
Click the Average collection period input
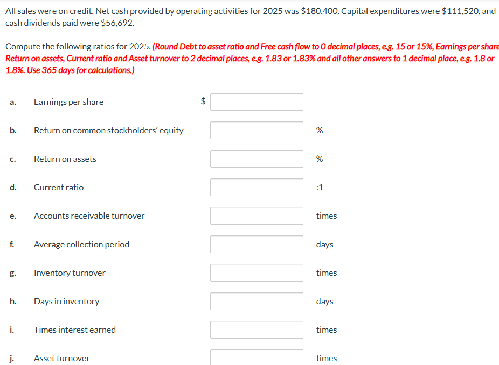(257, 245)
